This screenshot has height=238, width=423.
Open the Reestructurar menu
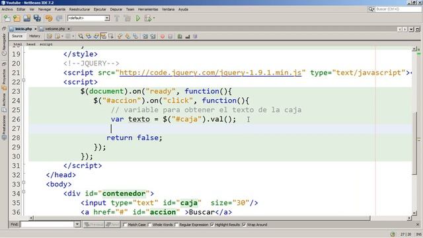pos(79,9)
